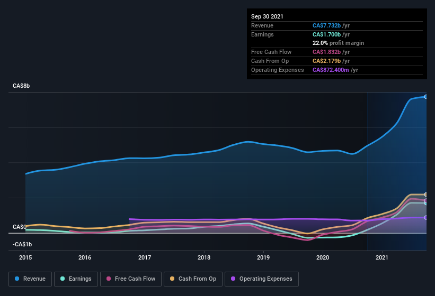Click the 2019 x-axis label
435x296 pixels.
click(x=263, y=257)
